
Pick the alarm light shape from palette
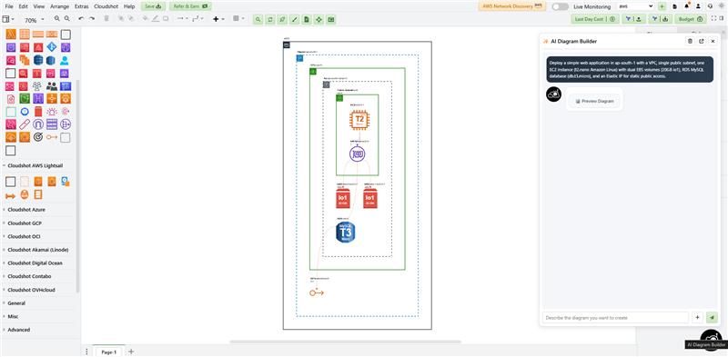52,111
